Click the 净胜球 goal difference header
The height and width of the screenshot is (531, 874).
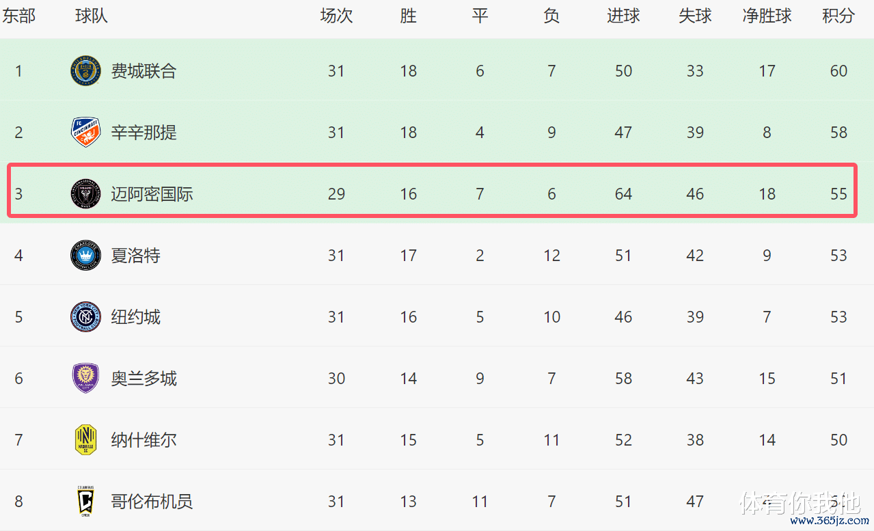(x=767, y=16)
